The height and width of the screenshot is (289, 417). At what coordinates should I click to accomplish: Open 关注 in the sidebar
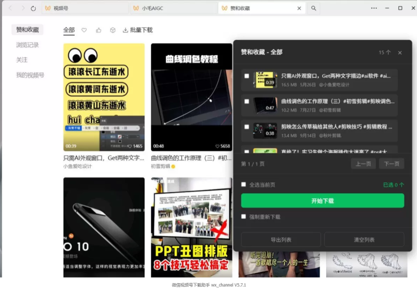[x=22, y=60]
